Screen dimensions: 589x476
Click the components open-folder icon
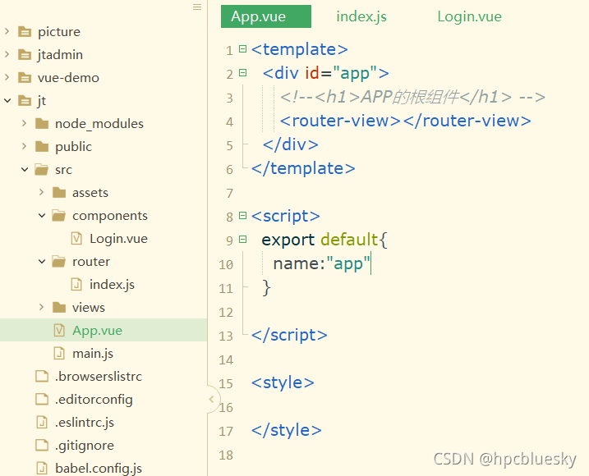pos(59,216)
